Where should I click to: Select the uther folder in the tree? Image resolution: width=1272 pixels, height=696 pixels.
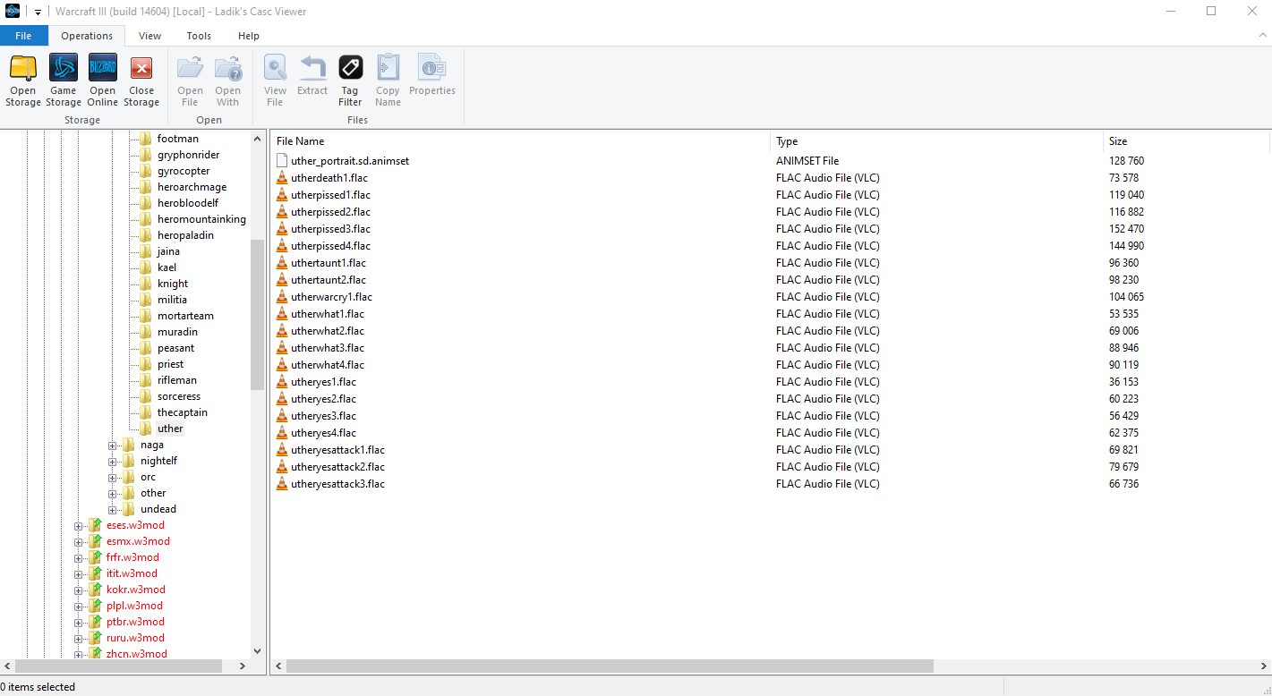pos(170,429)
